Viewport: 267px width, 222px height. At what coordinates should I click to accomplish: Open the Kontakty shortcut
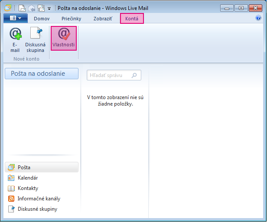pos(42,188)
